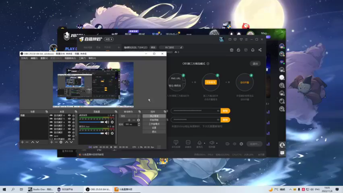The width and height of the screenshot is (343, 193).
Task: Move source up in OBS Sources panel
Action: (66, 142)
